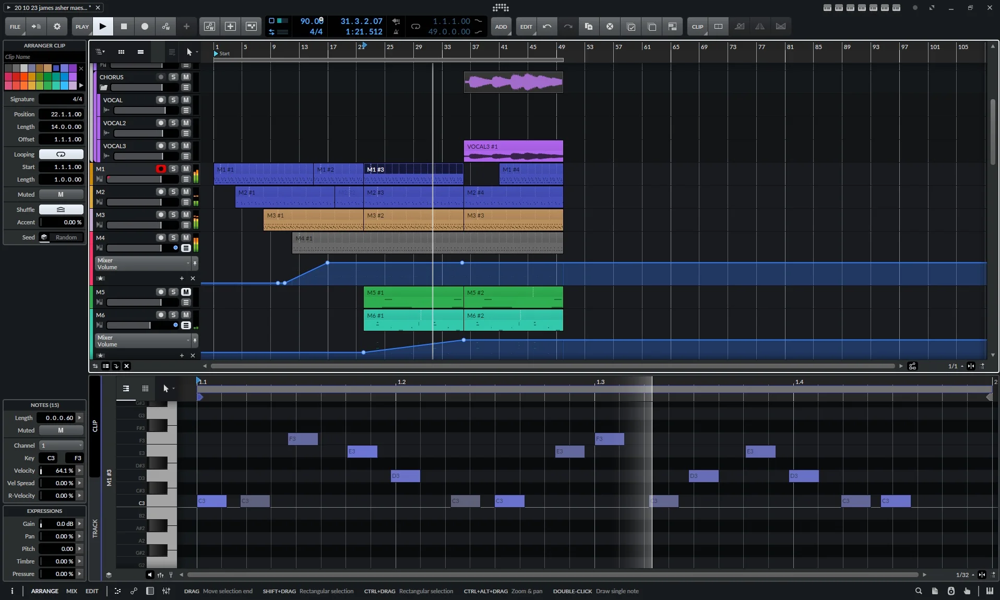Open the on-screen keyboard icon, bottom right
The height and width of the screenshot is (600, 1000).
(x=989, y=591)
